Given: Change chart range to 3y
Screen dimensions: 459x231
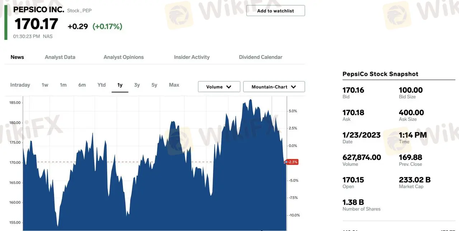Looking at the screenshot, I should click(137, 85).
